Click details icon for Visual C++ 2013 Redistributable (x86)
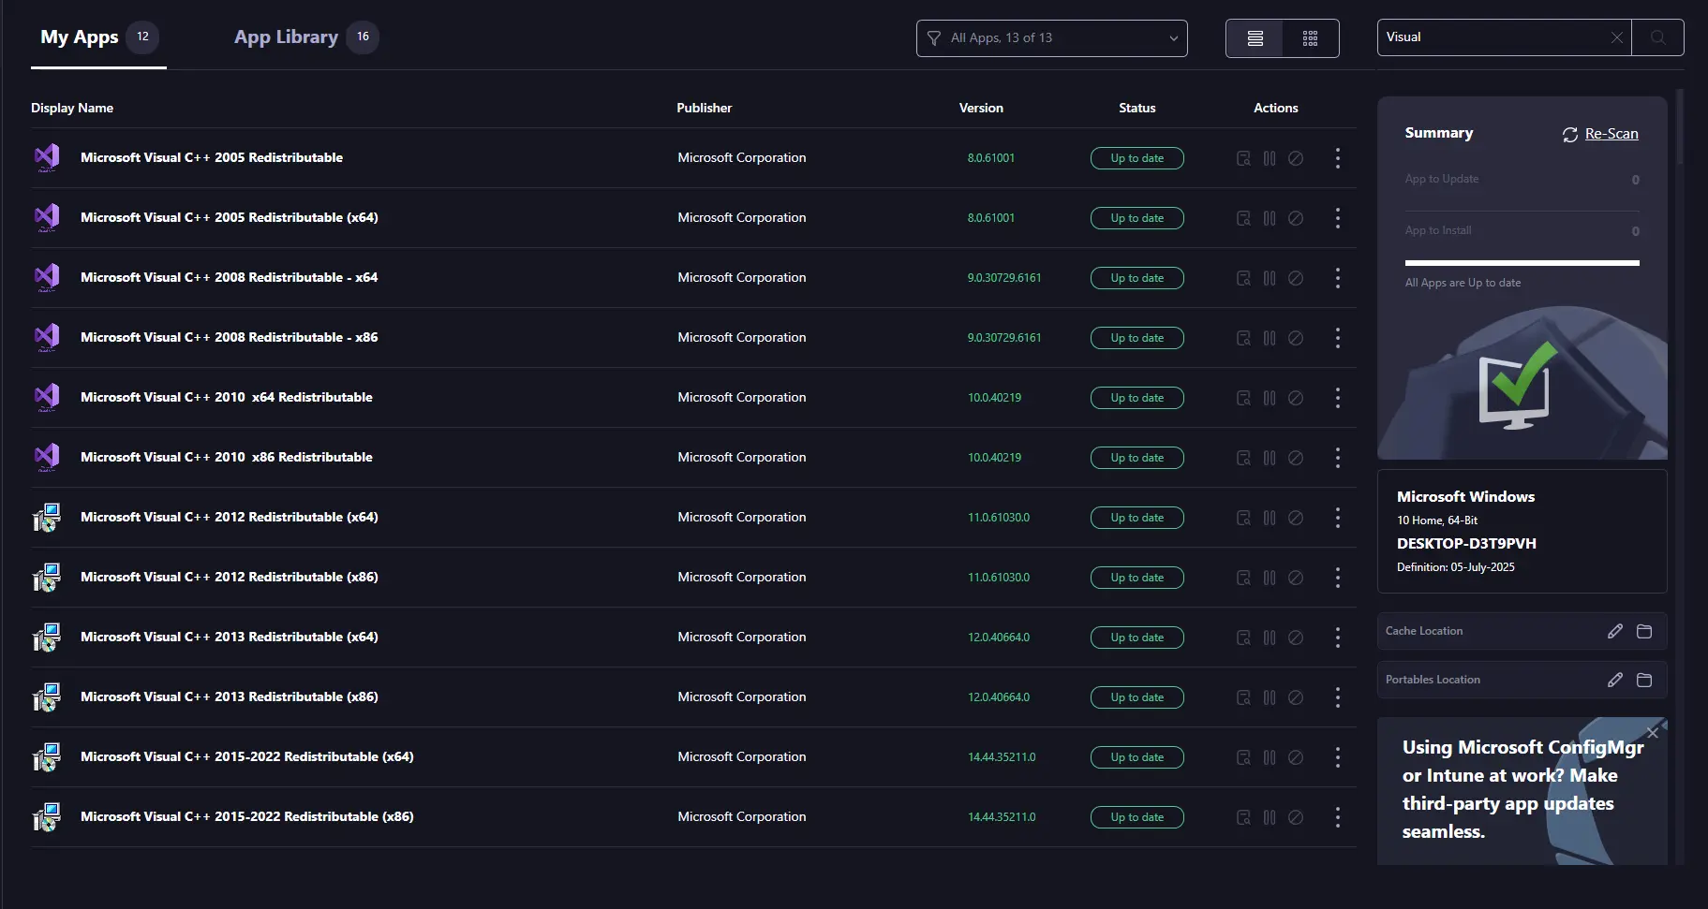The width and height of the screenshot is (1708, 909). (1243, 697)
